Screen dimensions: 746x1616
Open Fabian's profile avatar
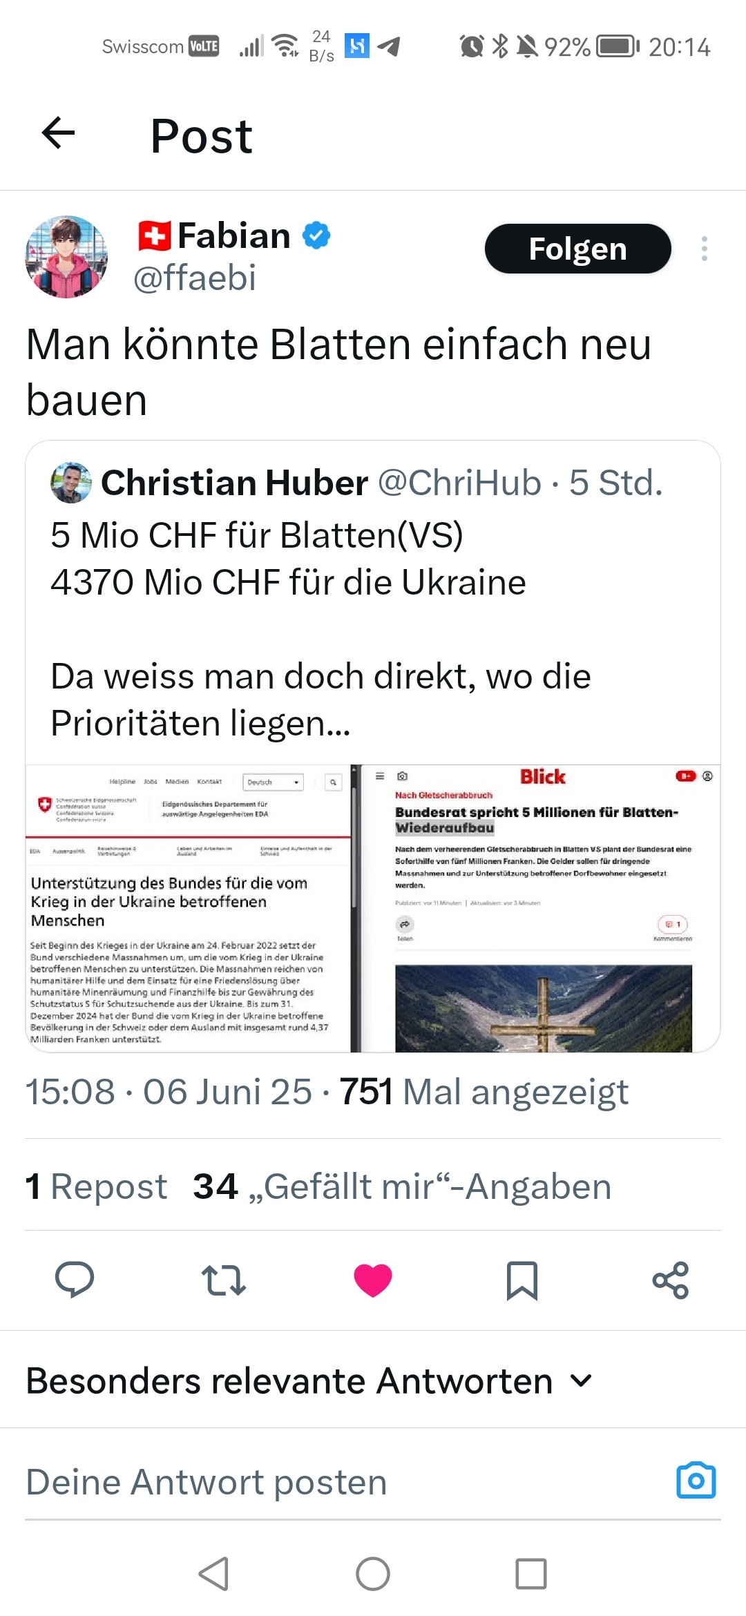[x=66, y=257]
